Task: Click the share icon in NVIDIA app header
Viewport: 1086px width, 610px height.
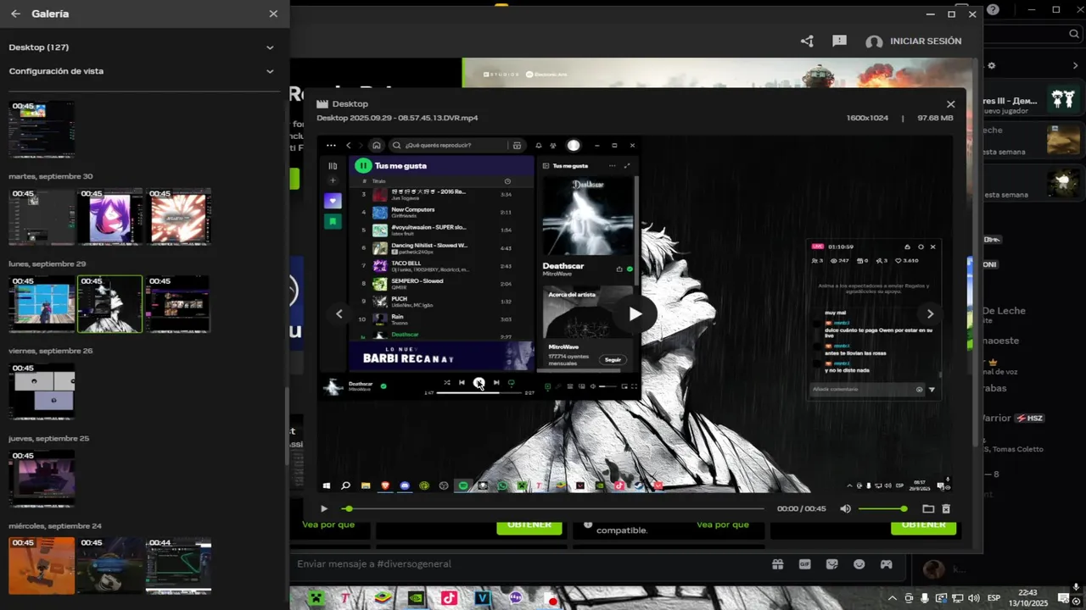Action: click(807, 41)
